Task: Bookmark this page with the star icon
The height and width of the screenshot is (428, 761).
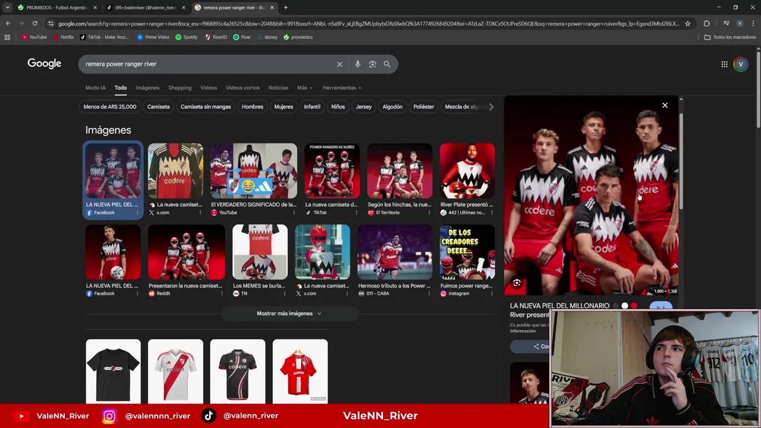Action: point(688,23)
